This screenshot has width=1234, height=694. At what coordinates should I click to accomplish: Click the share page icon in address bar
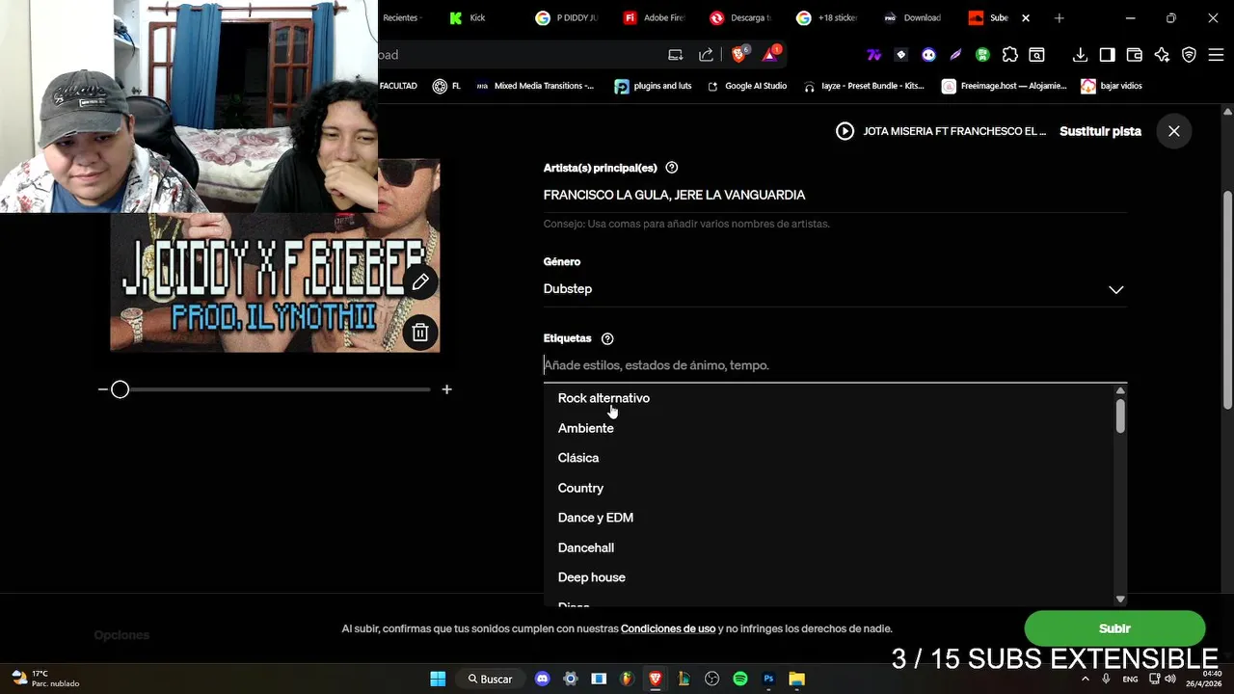pyautogui.click(x=706, y=55)
